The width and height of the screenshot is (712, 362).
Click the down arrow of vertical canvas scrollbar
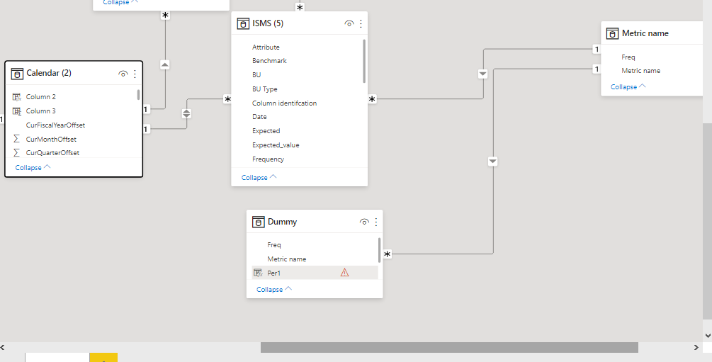708,336
